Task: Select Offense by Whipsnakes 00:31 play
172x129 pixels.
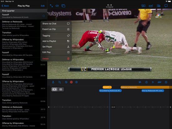Action: (x=24, y=88)
